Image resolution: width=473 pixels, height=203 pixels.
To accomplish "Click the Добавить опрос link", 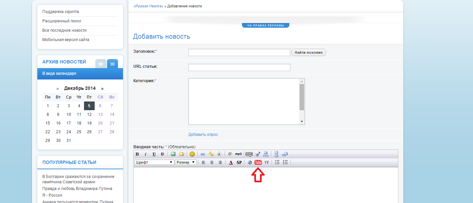I will 203,135.
